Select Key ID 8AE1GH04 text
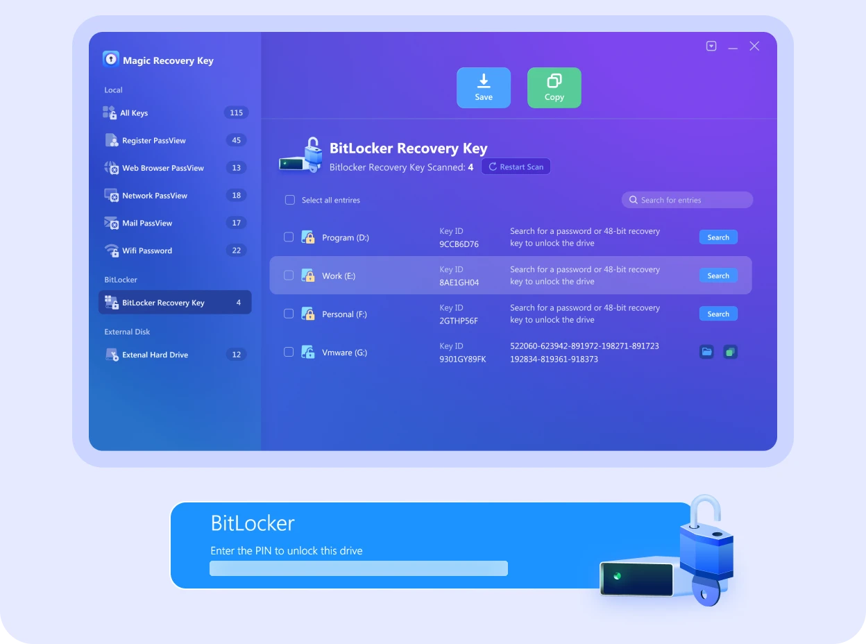 (x=459, y=282)
